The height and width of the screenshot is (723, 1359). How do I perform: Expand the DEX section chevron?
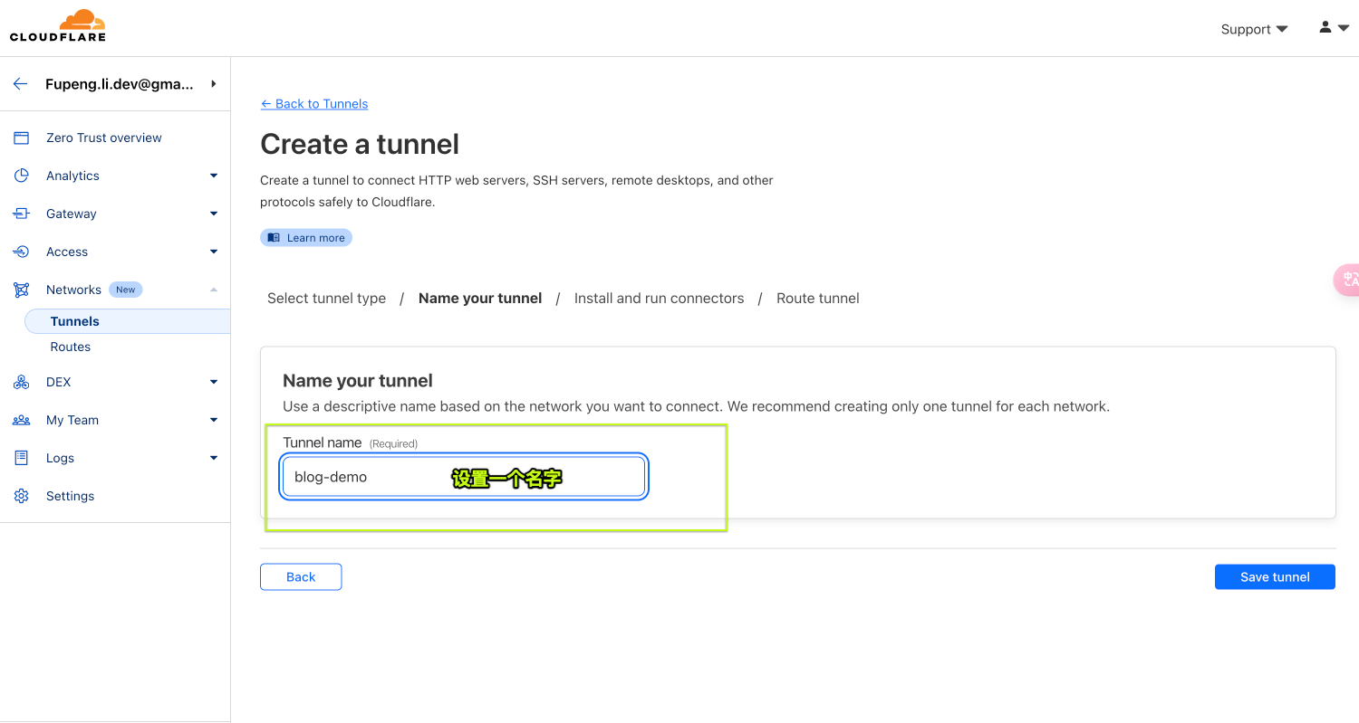click(214, 382)
